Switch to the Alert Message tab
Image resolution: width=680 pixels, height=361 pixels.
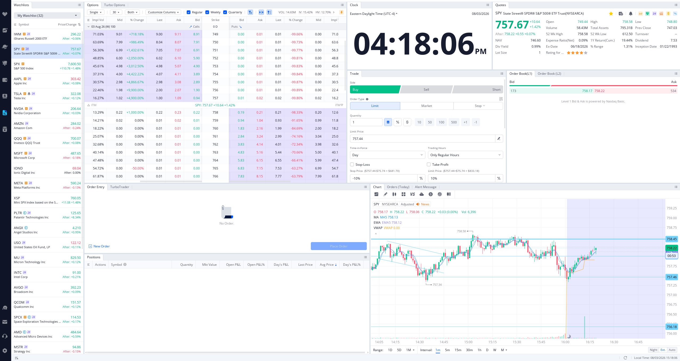(x=426, y=187)
